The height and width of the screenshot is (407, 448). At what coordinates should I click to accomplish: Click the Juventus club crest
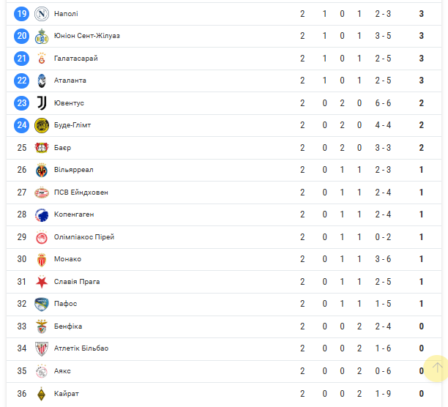[x=42, y=103]
